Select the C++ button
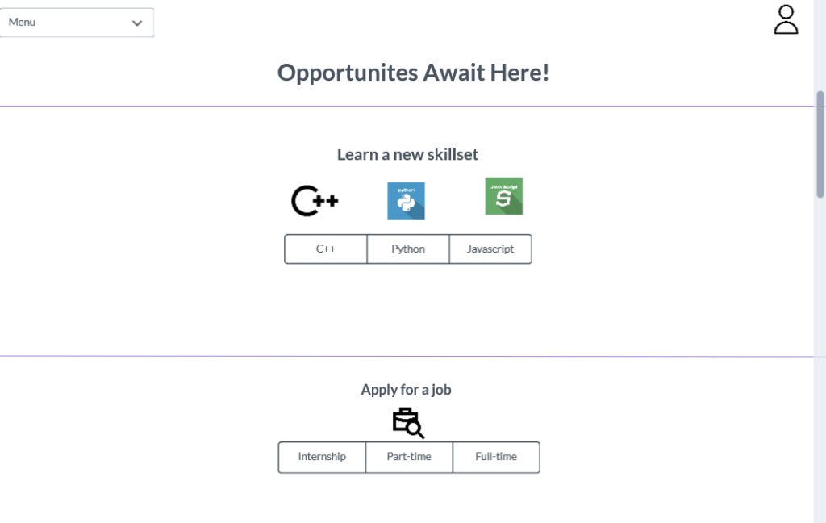 [x=326, y=249]
